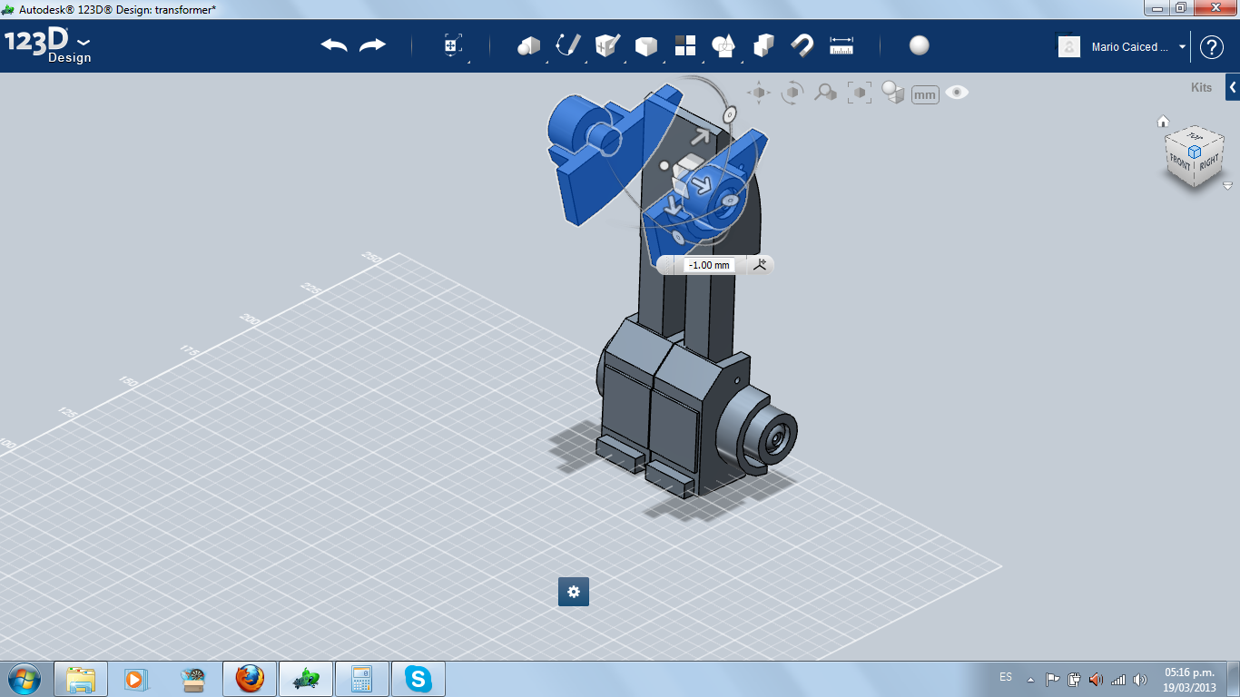Expand the Kits side panel

[1233, 87]
